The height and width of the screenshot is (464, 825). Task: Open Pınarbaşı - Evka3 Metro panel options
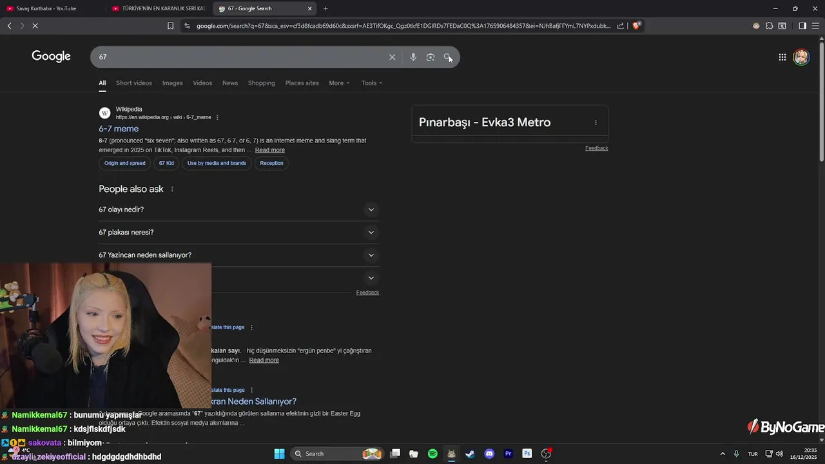pyautogui.click(x=596, y=122)
